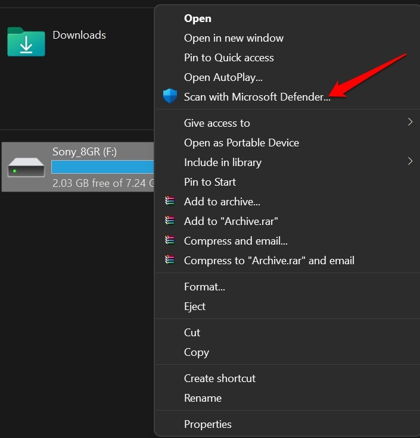Click the Downloads folder icon
420x438 pixels.
[x=26, y=42]
